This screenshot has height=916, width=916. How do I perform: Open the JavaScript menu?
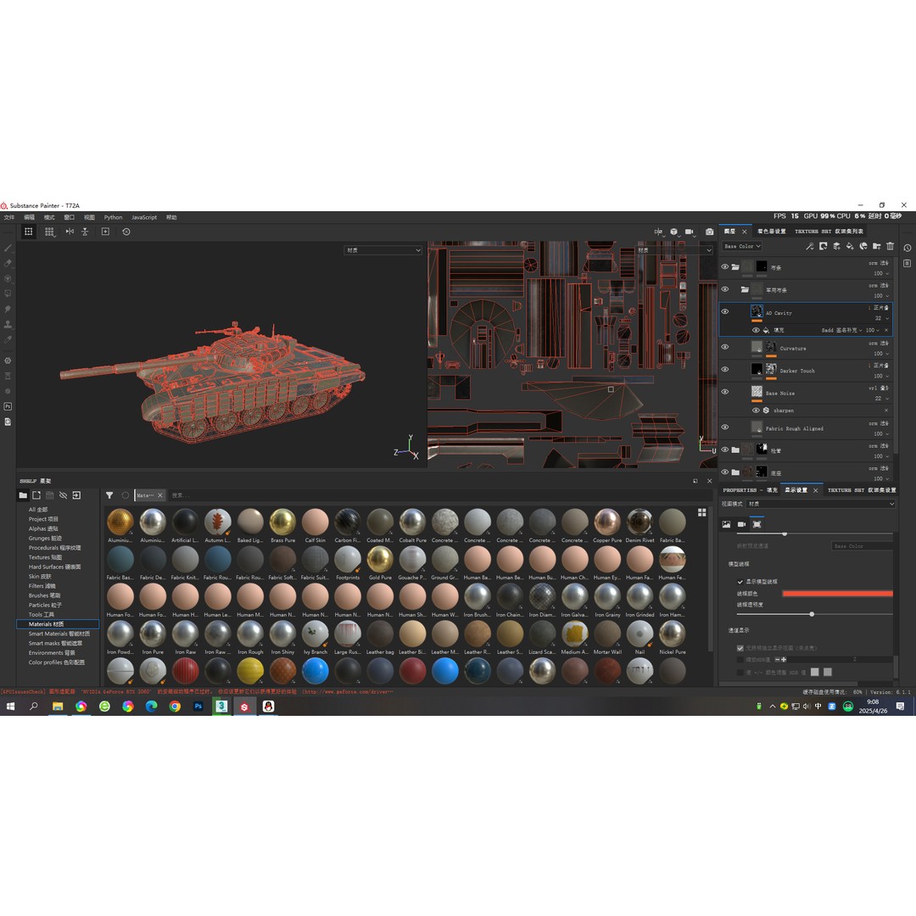144,217
